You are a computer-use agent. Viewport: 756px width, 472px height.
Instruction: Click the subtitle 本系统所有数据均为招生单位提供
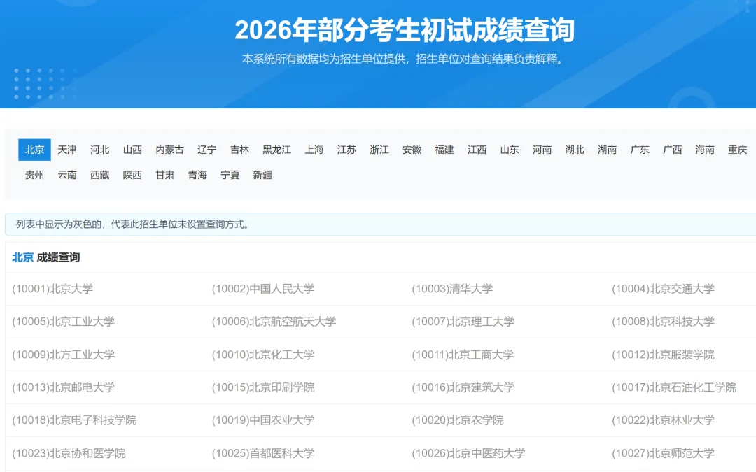pyautogui.click(x=323, y=59)
